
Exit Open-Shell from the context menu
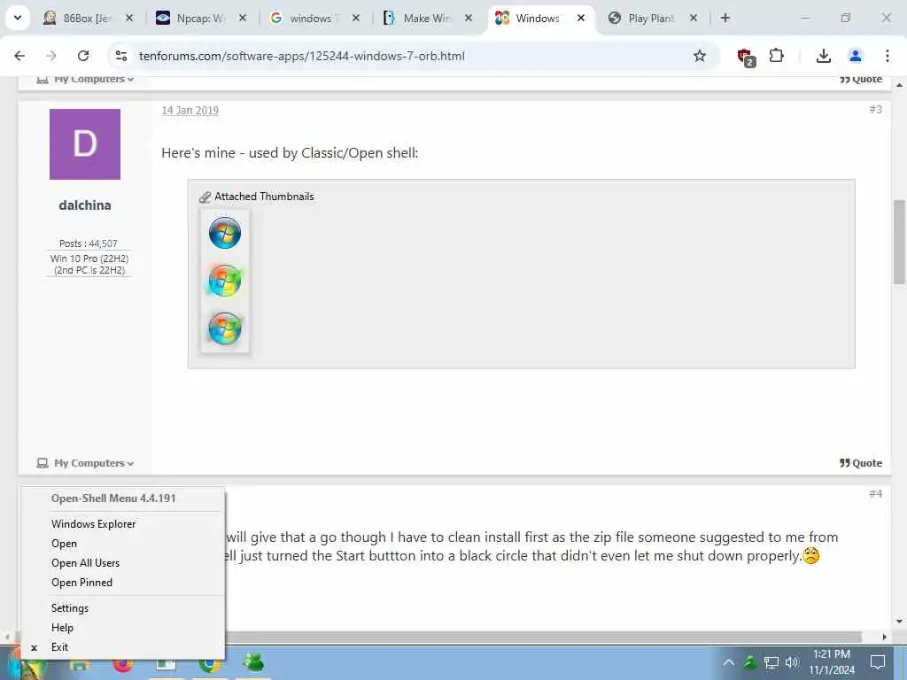point(122,647)
